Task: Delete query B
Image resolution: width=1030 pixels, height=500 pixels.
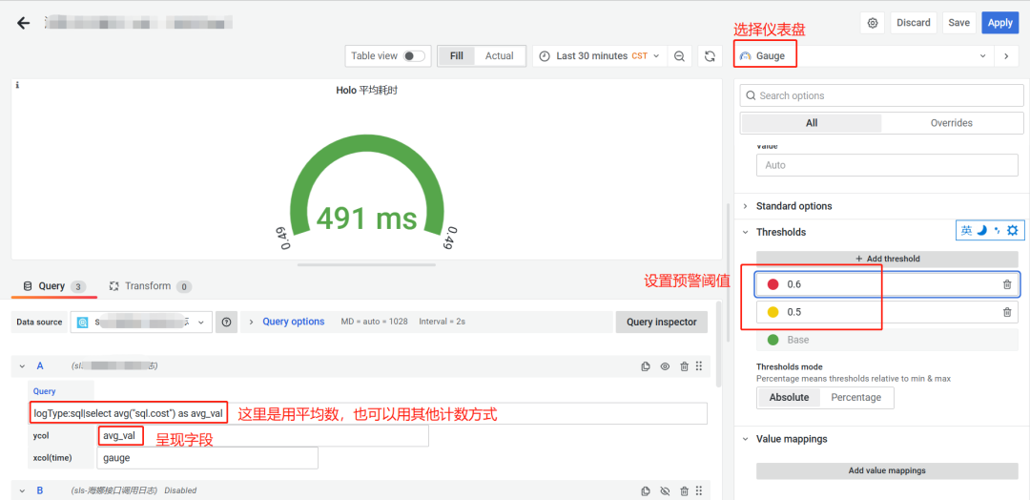Action: (x=684, y=490)
